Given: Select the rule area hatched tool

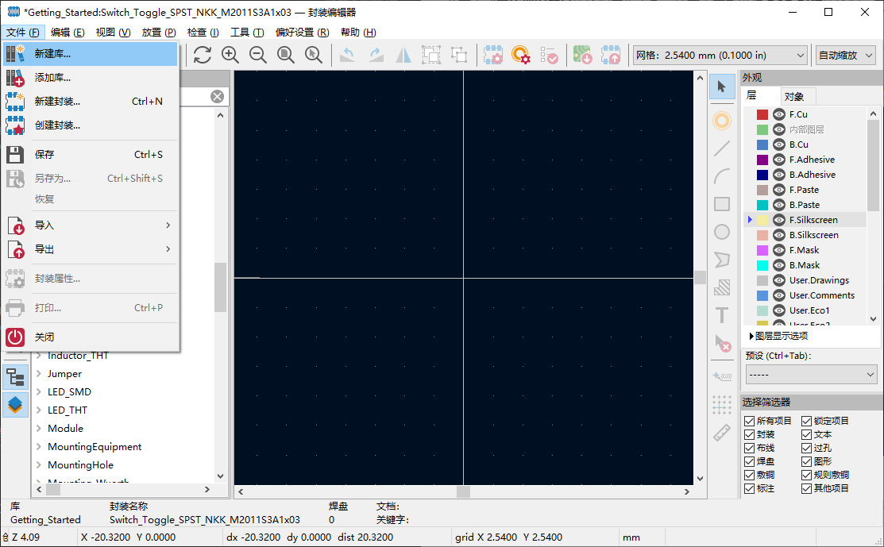Looking at the screenshot, I should 722,287.
